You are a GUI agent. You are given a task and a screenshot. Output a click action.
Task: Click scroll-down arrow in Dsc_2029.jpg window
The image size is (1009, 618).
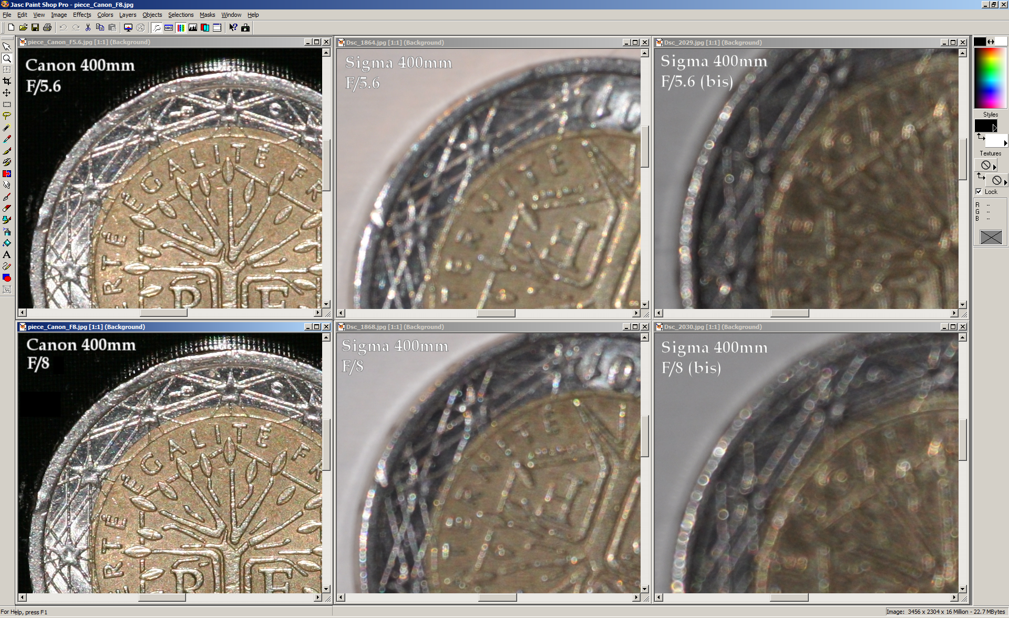point(963,305)
